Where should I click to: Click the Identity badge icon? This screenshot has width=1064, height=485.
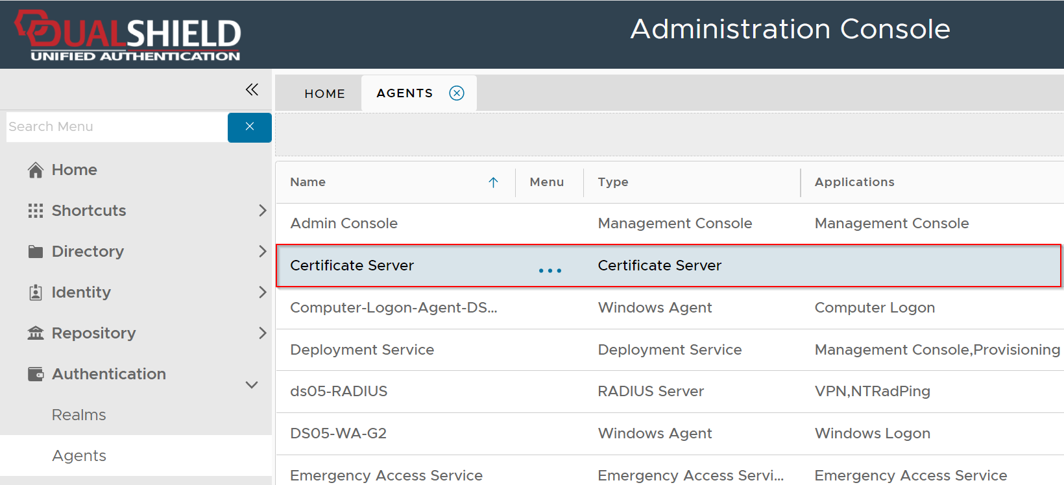tap(36, 292)
